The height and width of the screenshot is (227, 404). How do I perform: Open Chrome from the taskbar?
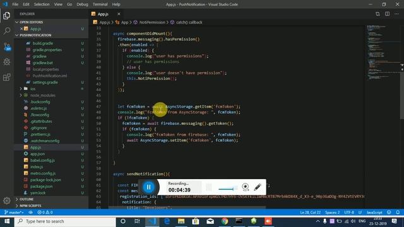click(225, 221)
